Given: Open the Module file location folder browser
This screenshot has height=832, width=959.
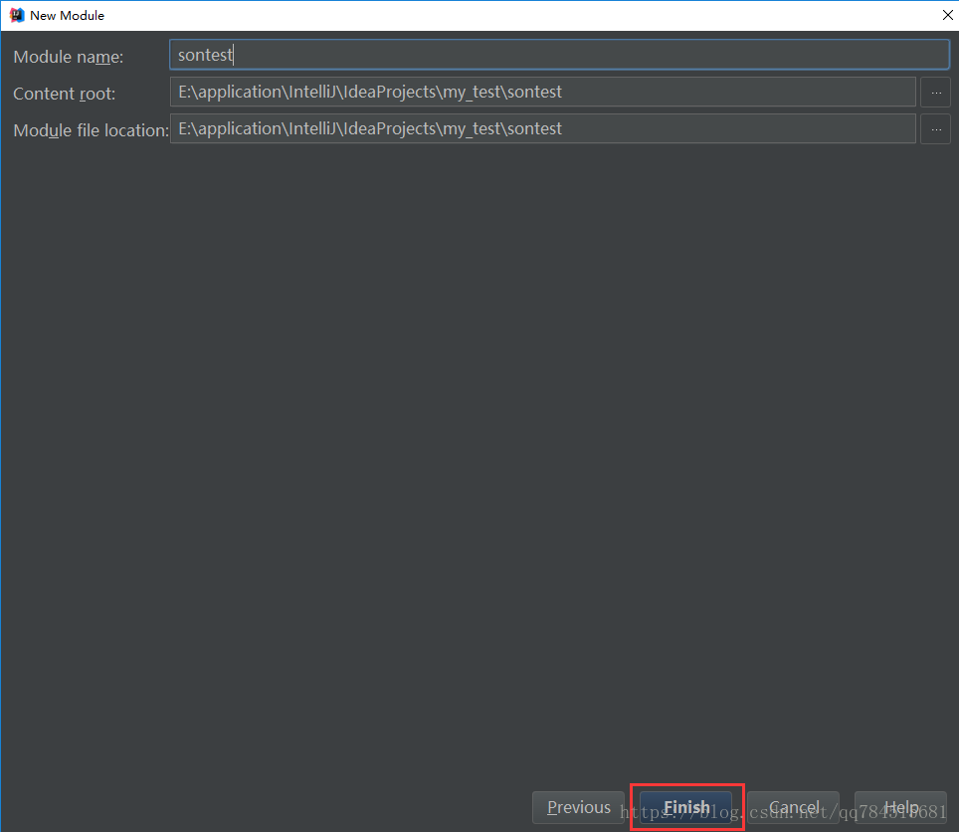Looking at the screenshot, I should (x=936, y=129).
